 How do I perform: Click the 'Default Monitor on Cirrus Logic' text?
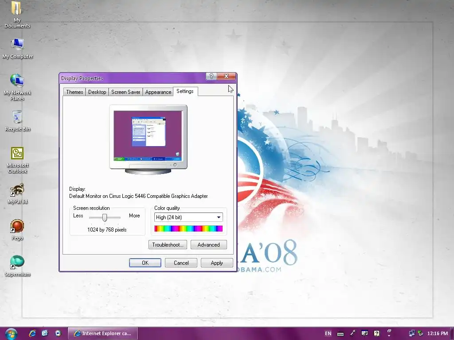pos(138,196)
